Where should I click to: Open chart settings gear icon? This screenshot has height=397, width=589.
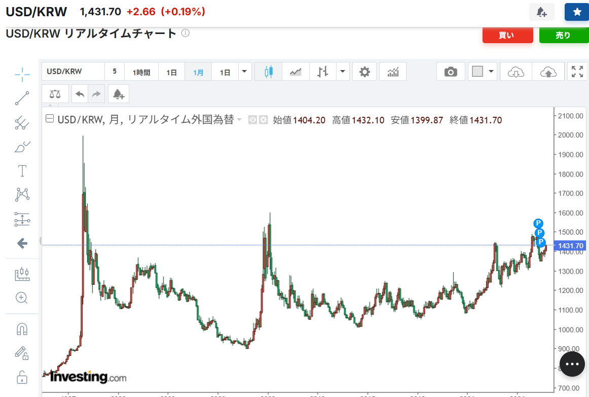point(364,72)
